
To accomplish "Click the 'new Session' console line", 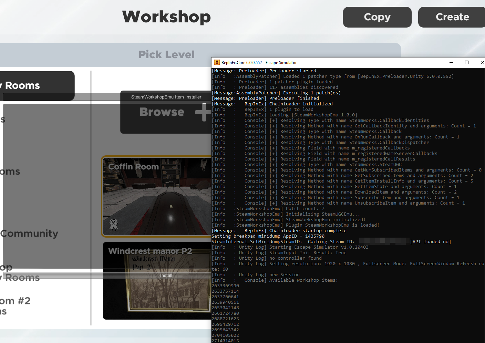I will pos(256,275).
